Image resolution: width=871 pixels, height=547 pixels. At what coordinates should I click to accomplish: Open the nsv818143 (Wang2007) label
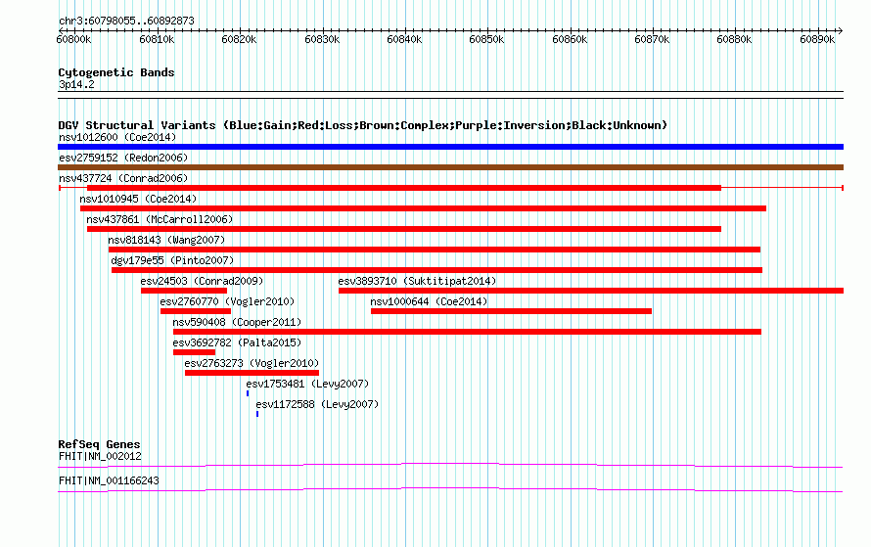point(166,240)
